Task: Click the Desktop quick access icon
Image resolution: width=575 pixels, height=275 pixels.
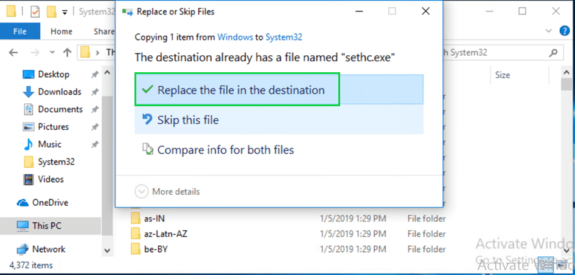Action: click(29, 75)
